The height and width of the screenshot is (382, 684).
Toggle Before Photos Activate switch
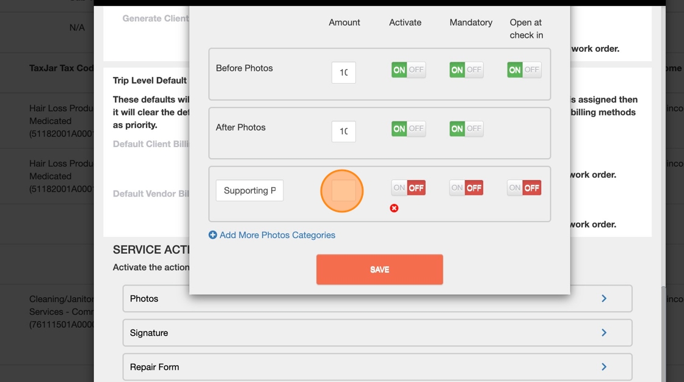pyautogui.click(x=409, y=70)
